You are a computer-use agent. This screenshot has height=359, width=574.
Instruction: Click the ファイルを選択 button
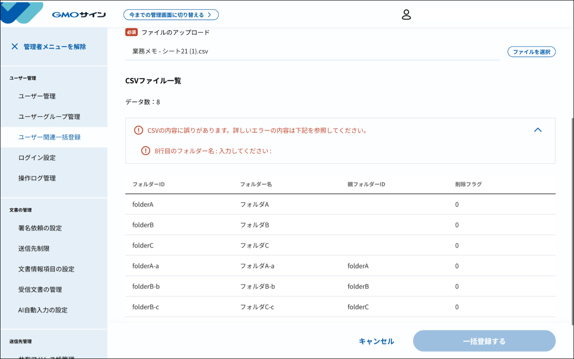click(531, 52)
